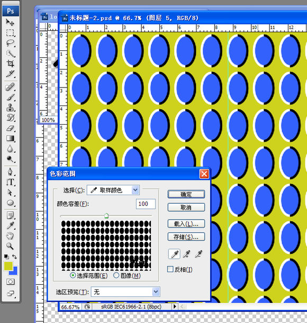307x323 pixels.
Task: Select the Hand tool
Action: pos(10,236)
